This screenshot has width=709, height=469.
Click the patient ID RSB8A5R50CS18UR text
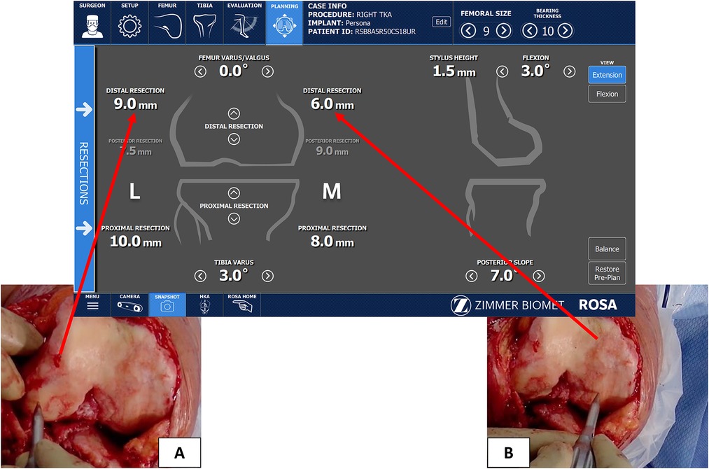(385, 31)
